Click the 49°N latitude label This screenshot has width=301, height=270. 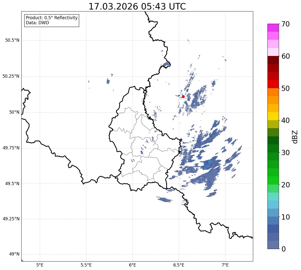pos(14,254)
